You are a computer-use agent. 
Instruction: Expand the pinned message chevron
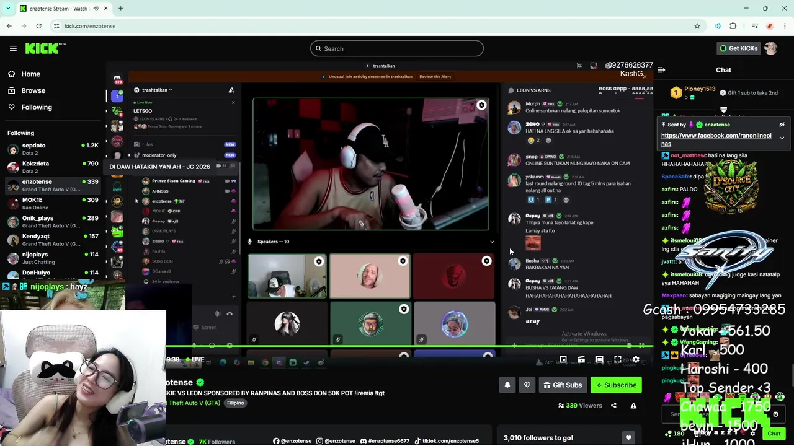click(x=782, y=138)
